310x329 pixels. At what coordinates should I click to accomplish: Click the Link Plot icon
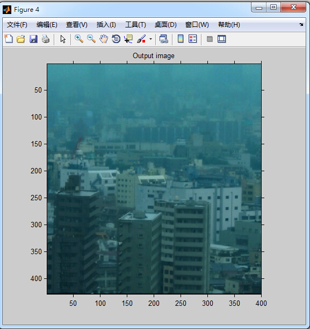tap(164, 39)
